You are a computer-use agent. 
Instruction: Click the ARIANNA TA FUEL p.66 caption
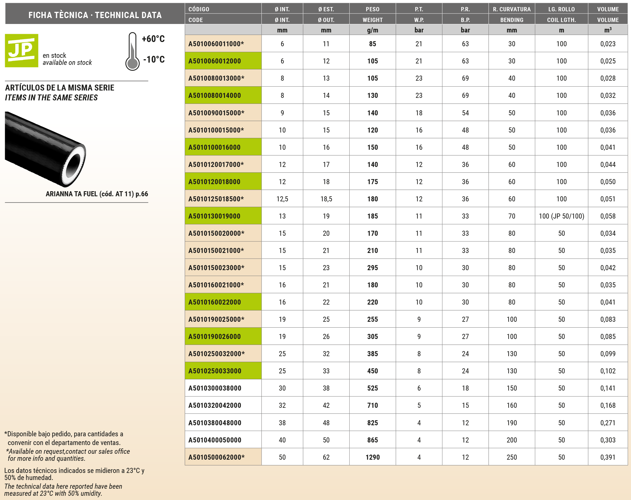point(97,194)
